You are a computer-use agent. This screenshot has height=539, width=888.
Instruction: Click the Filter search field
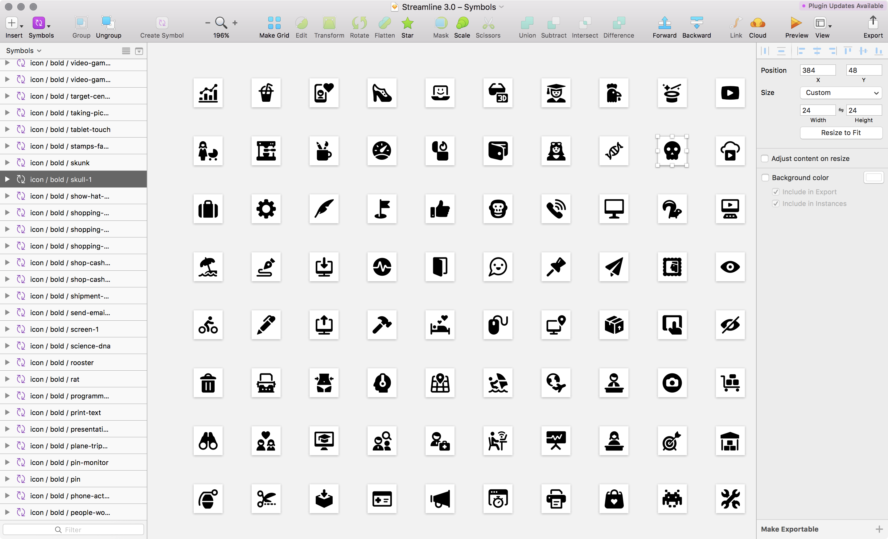coord(73,529)
